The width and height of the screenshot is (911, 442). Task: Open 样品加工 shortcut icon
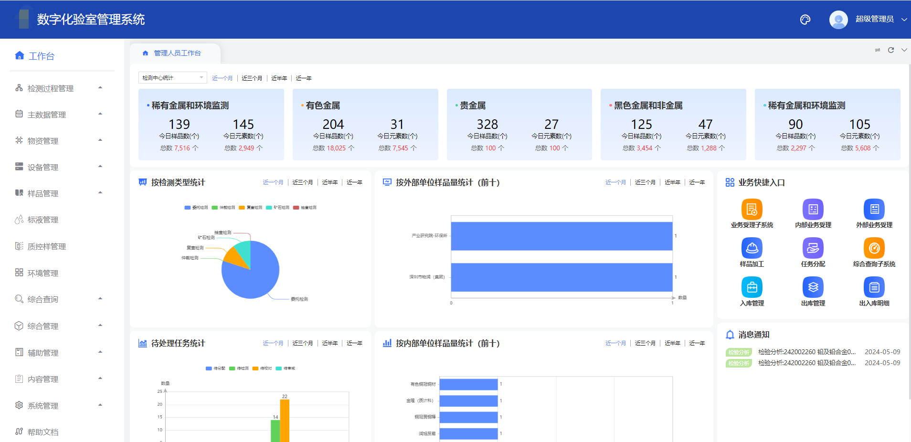[x=752, y=248]
